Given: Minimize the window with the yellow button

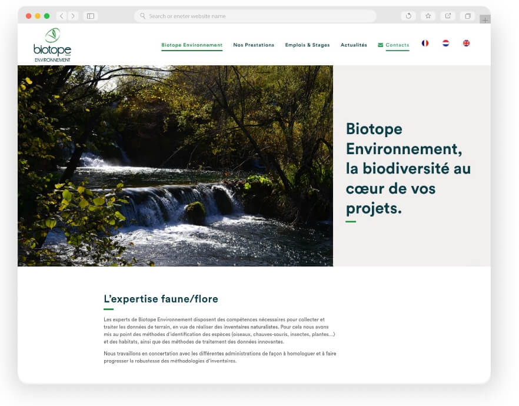Looking at the screenshot, I should tap(38, 16).
